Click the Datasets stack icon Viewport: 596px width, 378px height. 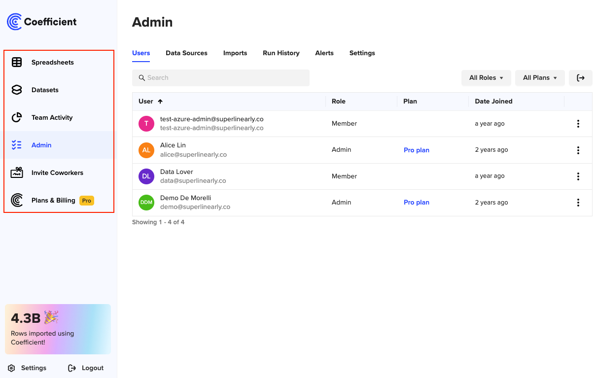pos(17,90)
